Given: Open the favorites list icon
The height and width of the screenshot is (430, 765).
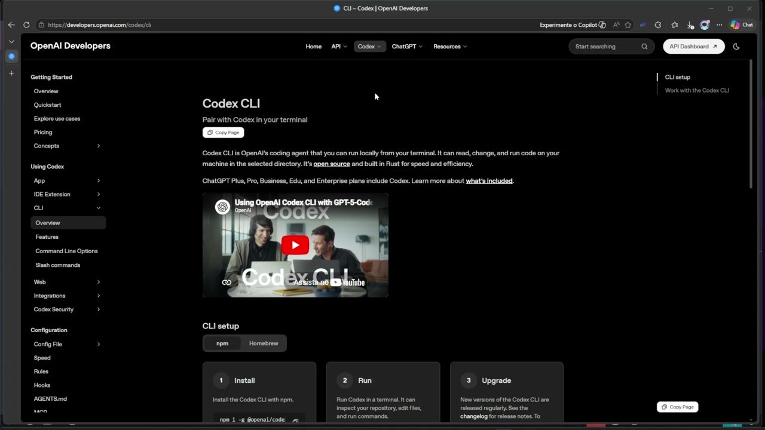Looking at the screenshot, I should 675,25.
